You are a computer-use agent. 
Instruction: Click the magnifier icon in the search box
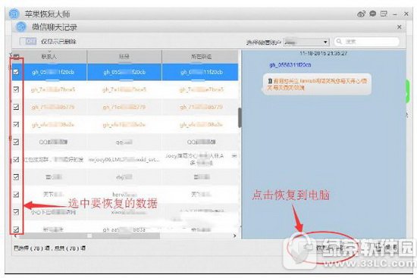click(339, 42)
